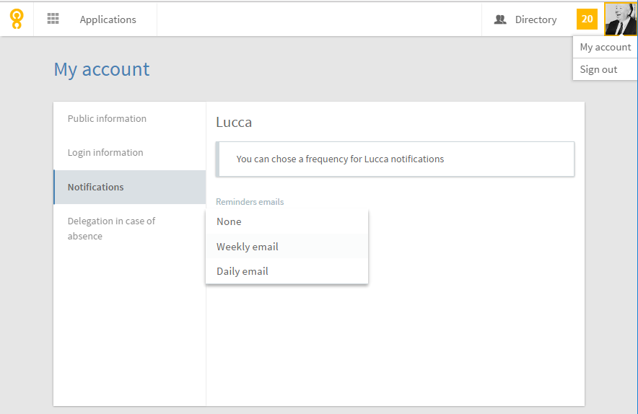Click the Lucca section heading
This screenshot has height=414, width=638.
point(234,123)
